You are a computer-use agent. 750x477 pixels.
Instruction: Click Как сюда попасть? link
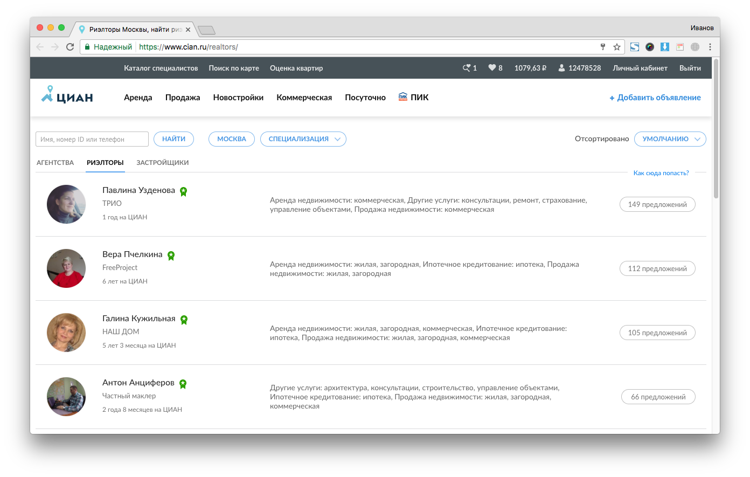tap(661, 173)
